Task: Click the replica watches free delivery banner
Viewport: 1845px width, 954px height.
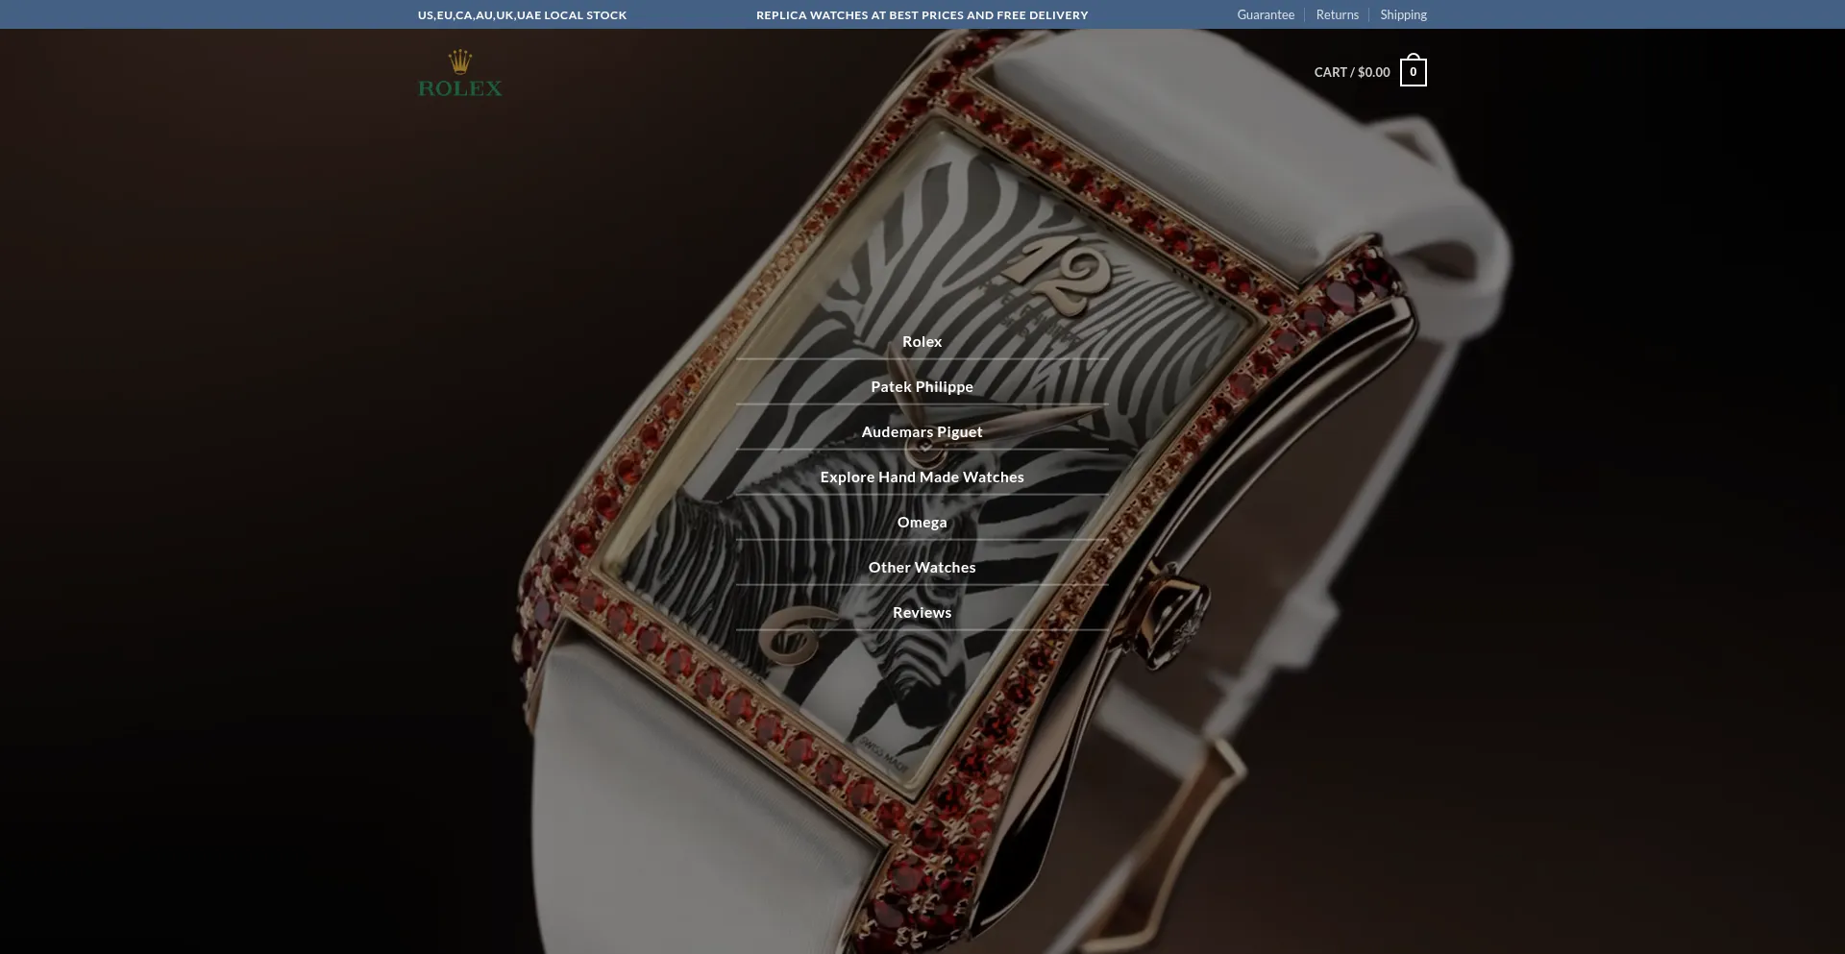Action: pos(922,15)
